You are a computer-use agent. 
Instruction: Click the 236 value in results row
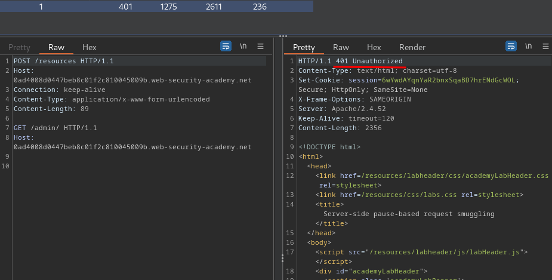[260, 7]
